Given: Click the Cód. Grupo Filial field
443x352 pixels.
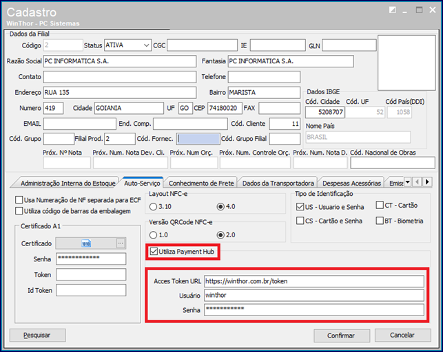Looking at the screenshot, I should (285, 139).
